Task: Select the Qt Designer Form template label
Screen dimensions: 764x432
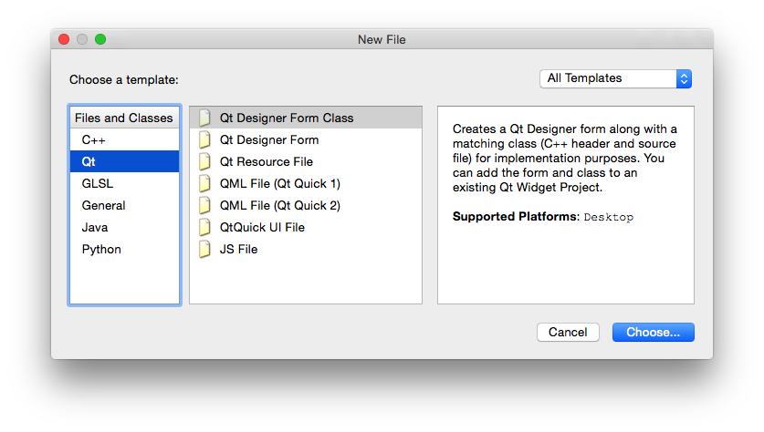Action: tap(269, 139)
